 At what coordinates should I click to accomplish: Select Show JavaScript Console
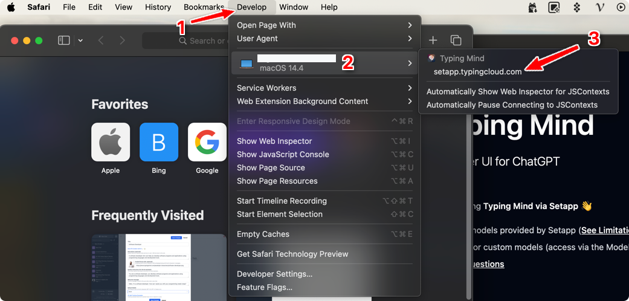324,154
